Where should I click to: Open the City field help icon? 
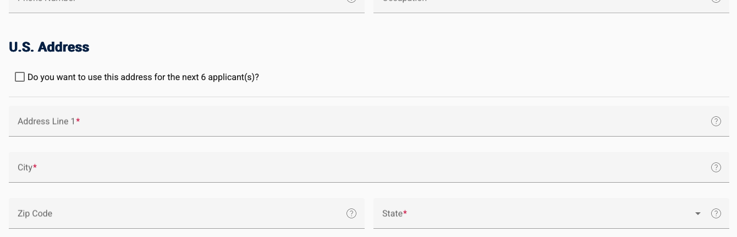point(716,167)
